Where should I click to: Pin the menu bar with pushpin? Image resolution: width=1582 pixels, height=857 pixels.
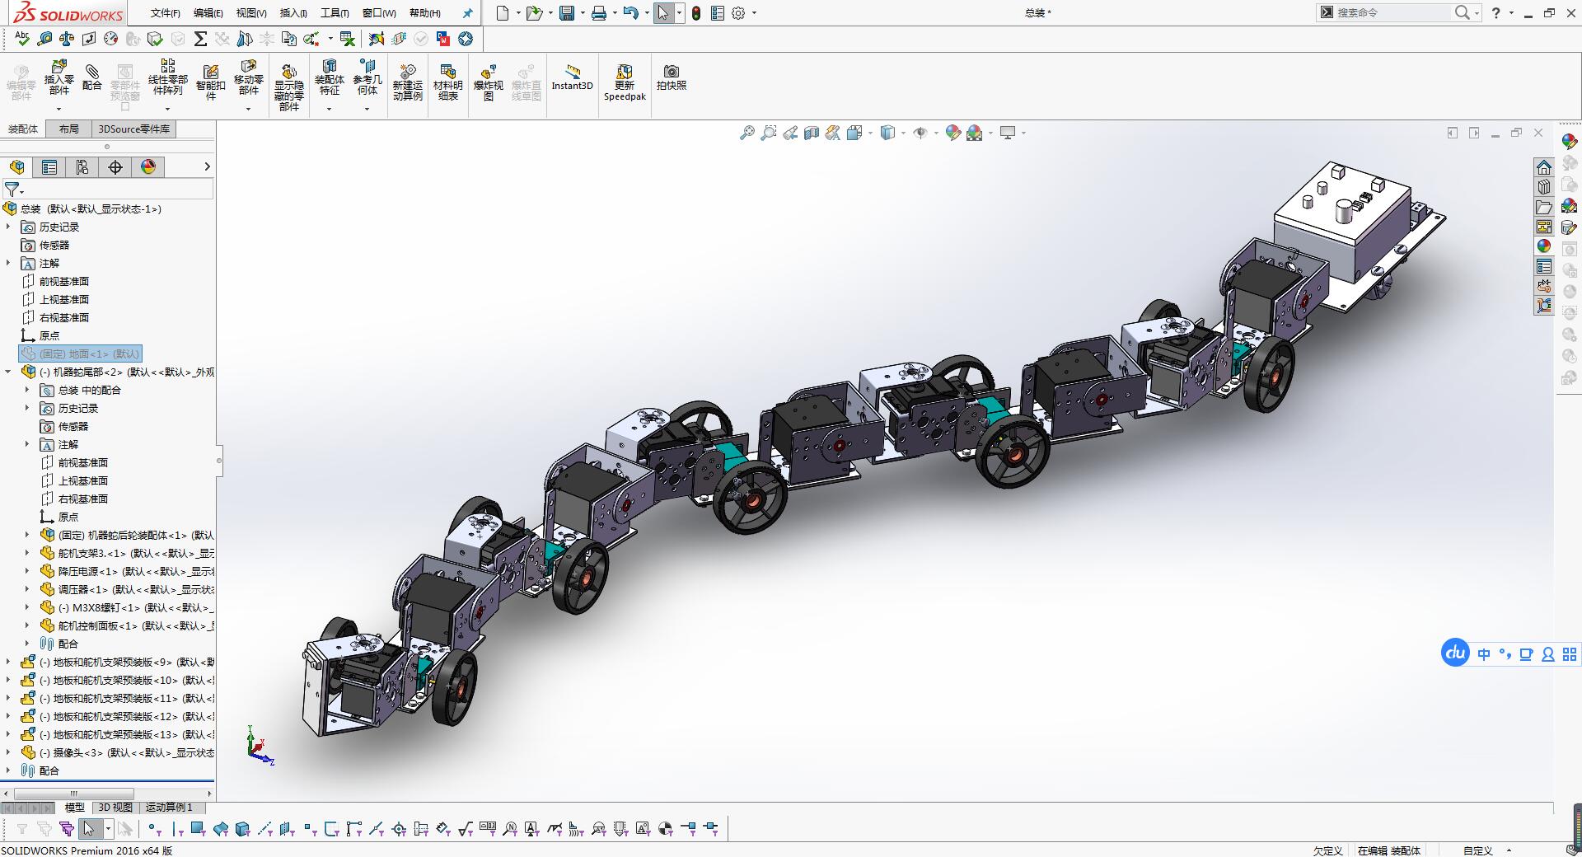coord(467,13)
